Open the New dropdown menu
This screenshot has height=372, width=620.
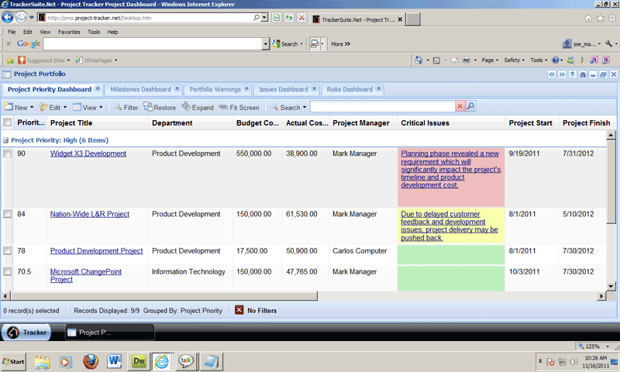[x=19, y=107]
